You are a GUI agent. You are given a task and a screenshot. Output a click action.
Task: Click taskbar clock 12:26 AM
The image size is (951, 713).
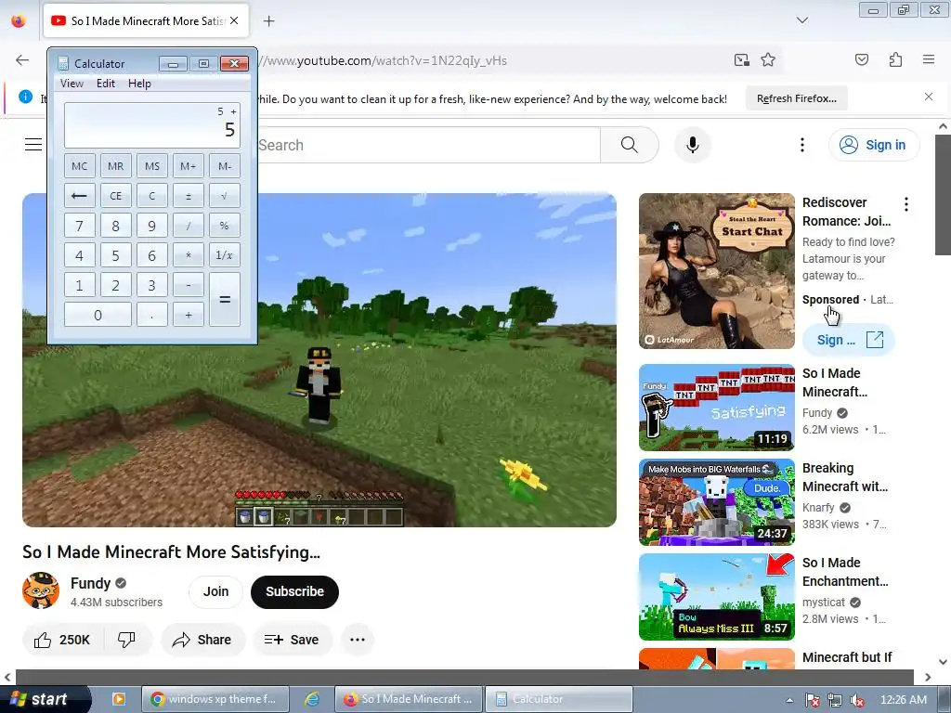(x=903, y=700)
